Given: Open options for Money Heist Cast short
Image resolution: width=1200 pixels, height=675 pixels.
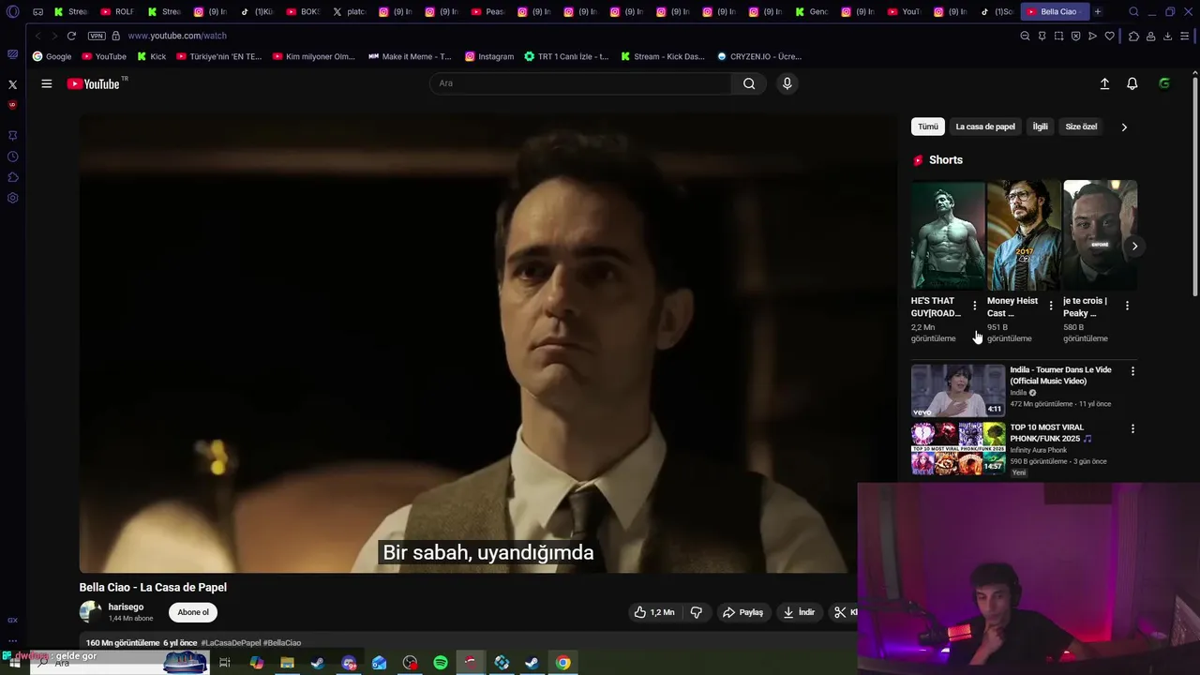Looking at the screenshot, I should coord(1051,306).
